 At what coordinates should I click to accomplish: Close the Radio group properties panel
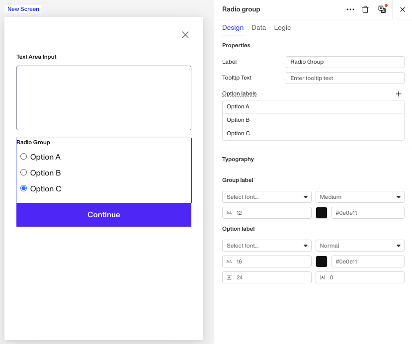402,9
